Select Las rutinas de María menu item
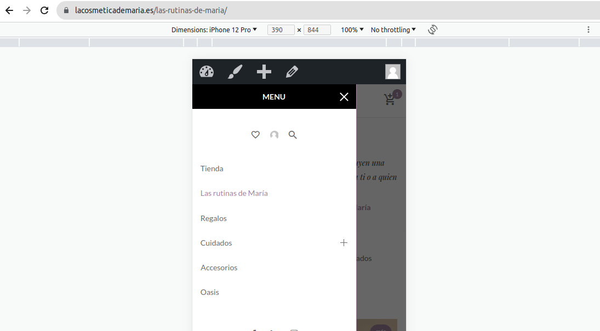The width and height of the screenshot is (600, 331). (234, 193)
